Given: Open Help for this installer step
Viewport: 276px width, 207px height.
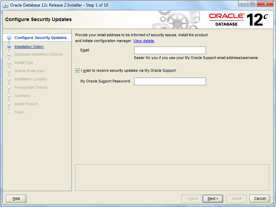Looking at the screenshot, I should click(16, 198).
